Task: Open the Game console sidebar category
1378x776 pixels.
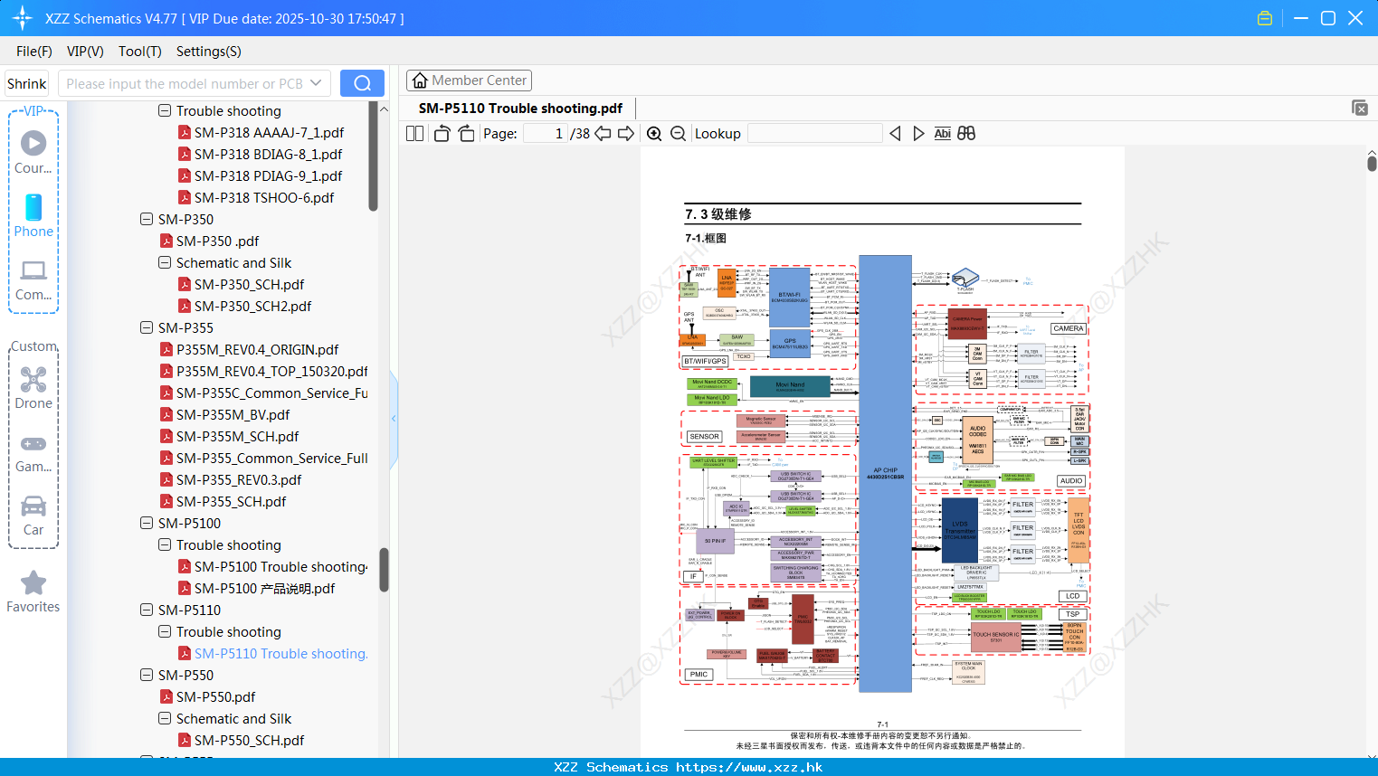Action: pyautogui.click(x=33, y=452)
